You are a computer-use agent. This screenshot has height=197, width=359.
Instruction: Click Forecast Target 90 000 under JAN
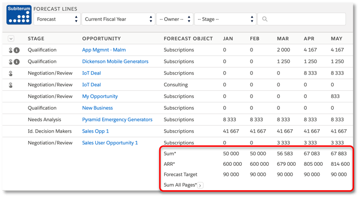231,175
